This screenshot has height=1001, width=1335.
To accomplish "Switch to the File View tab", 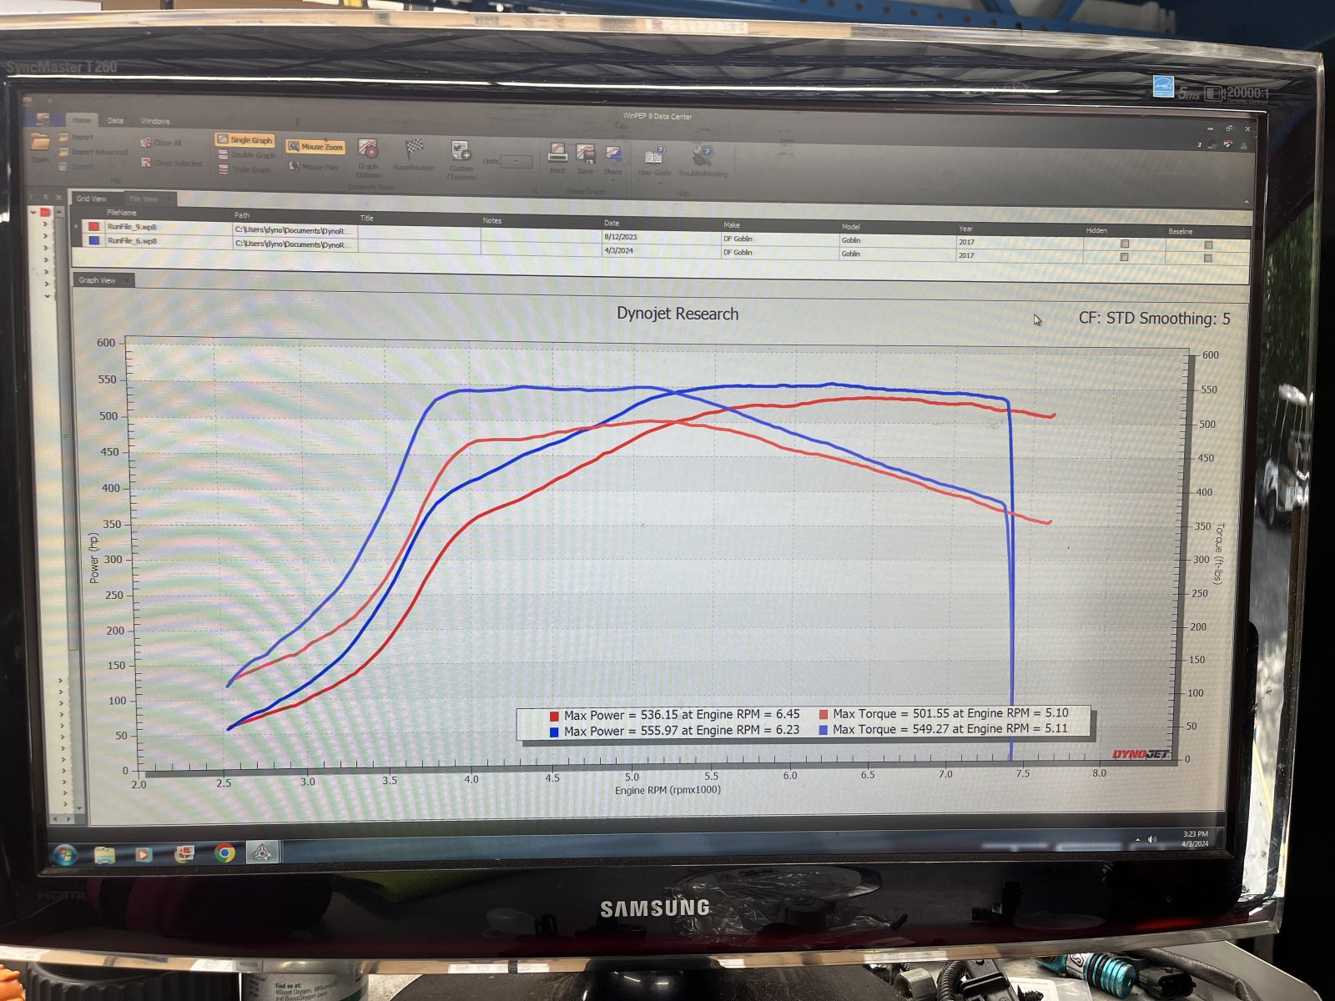I will [x=144, y=199].
